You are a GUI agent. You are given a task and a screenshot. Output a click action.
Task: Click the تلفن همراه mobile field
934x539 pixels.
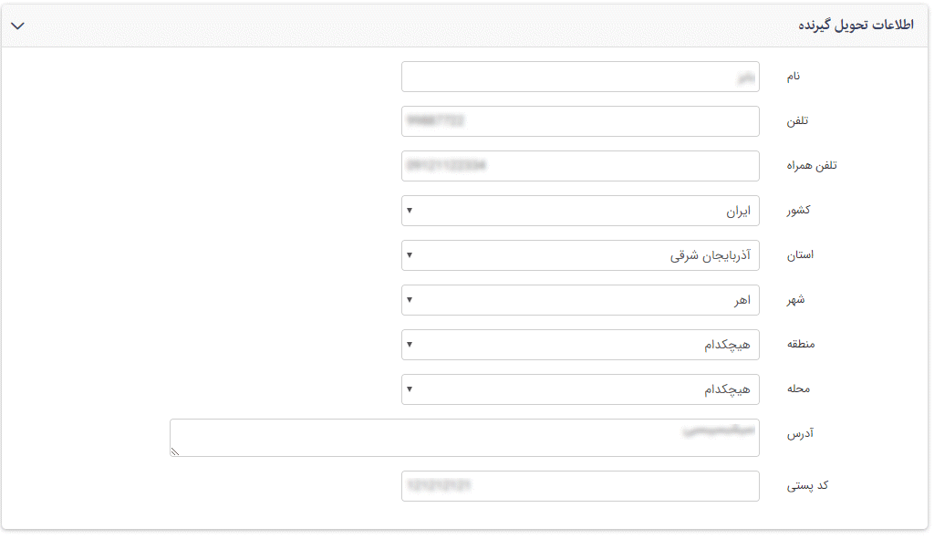[x=580, y=166]
